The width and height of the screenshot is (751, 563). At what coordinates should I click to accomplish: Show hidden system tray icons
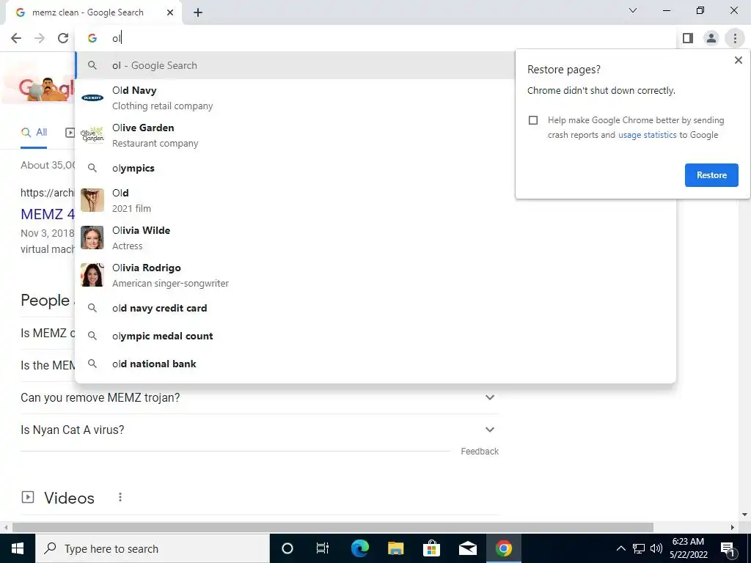click(x=620, y=548)
